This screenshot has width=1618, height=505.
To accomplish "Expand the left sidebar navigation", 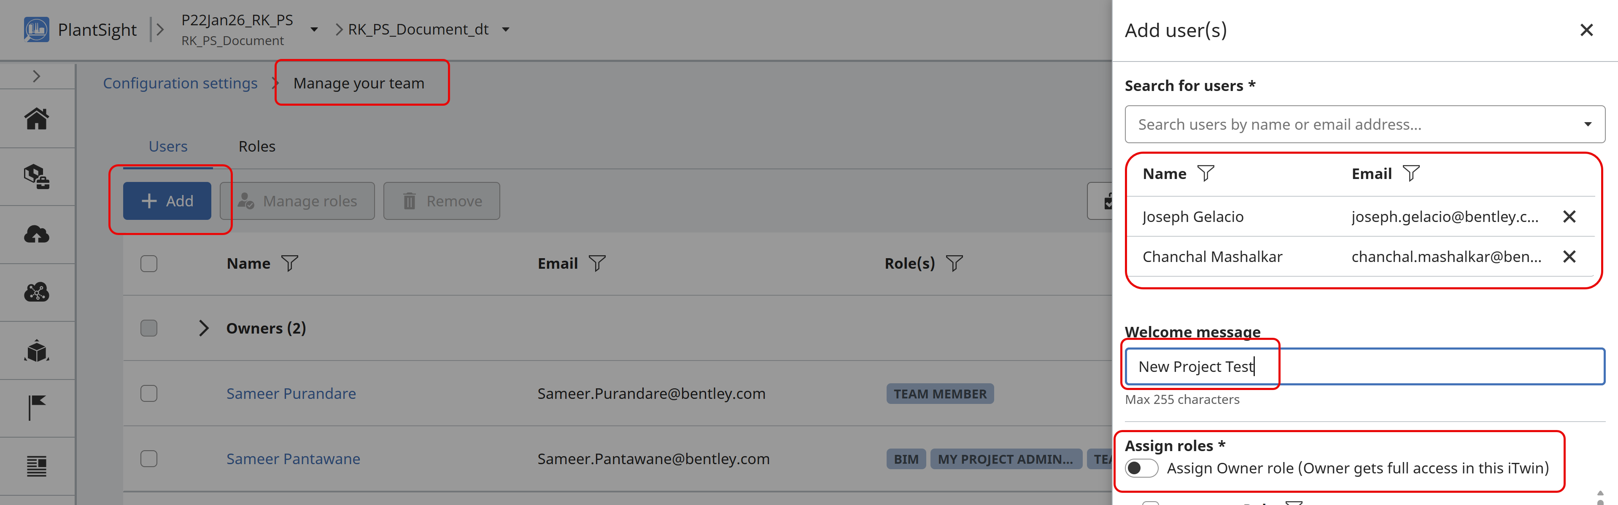I will tap(36, 76).
